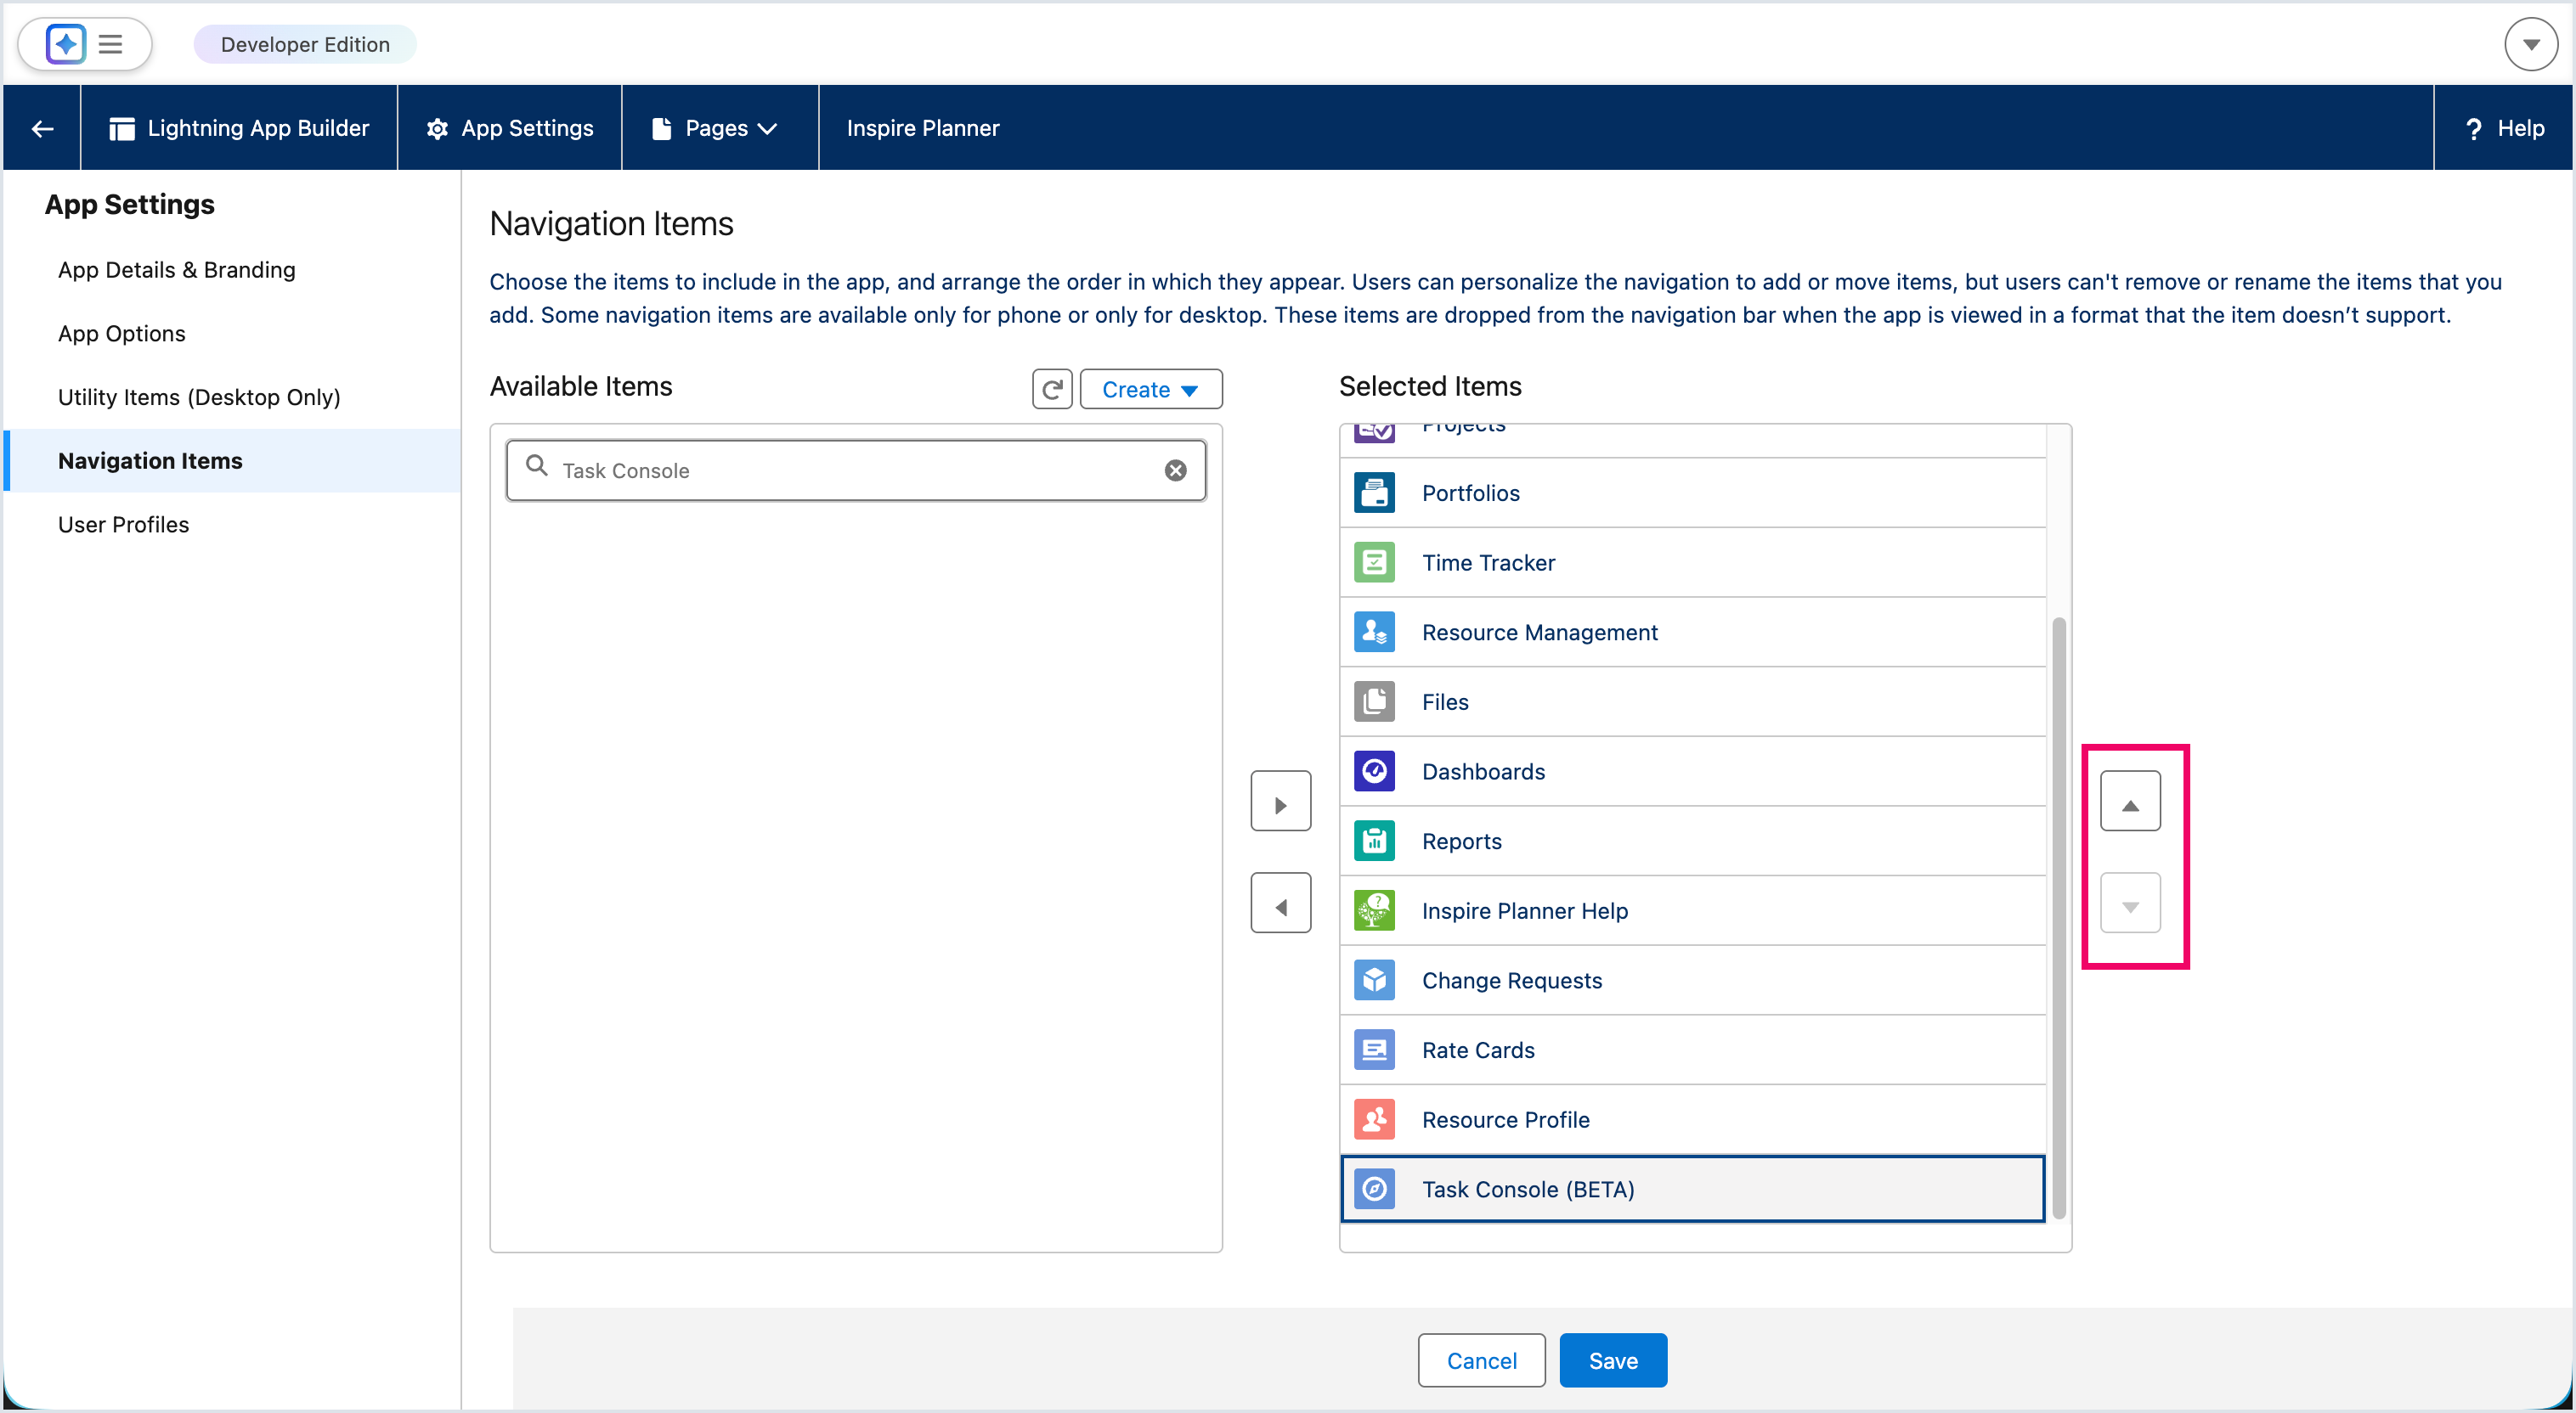Select the Inspire Planner Help icon

(1374, 910)
